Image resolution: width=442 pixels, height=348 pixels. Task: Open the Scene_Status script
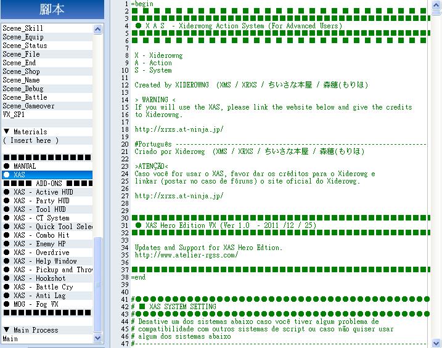click(47, 46)
